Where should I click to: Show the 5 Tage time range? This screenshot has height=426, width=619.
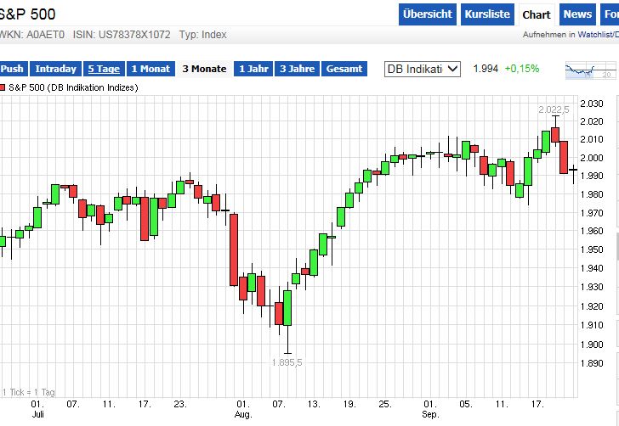pos(104,69)
